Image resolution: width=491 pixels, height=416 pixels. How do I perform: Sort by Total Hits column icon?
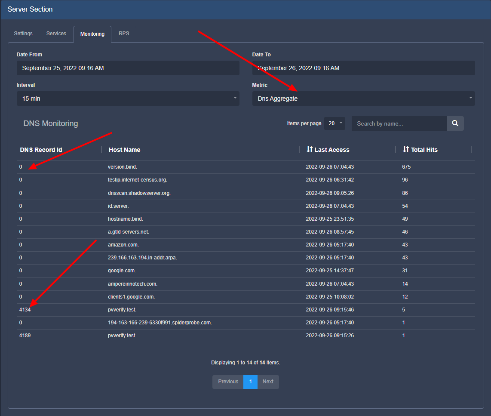coord(406,150)
